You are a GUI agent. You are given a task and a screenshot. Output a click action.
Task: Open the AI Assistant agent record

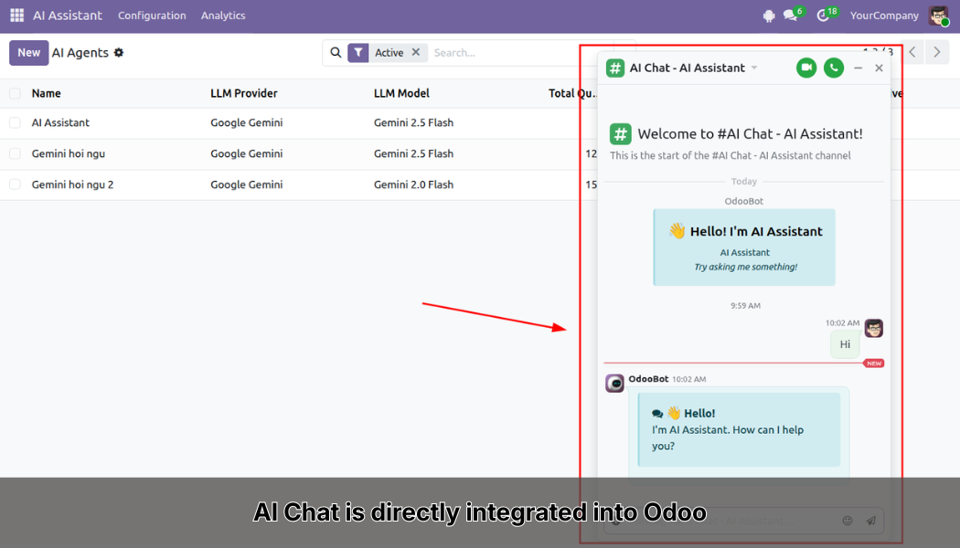(x=60, y=123)
